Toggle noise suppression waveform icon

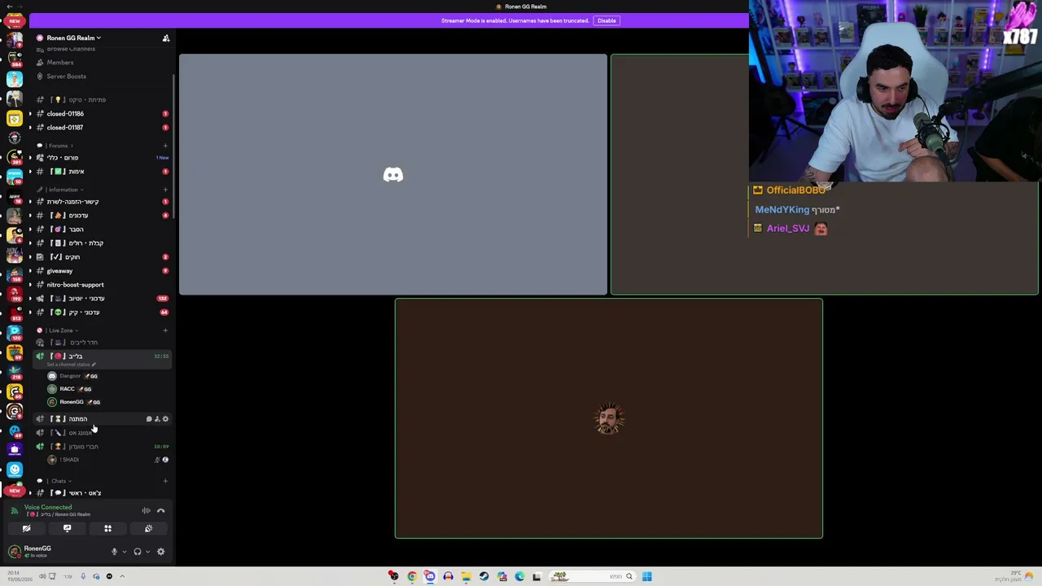[x=147, y=511]
